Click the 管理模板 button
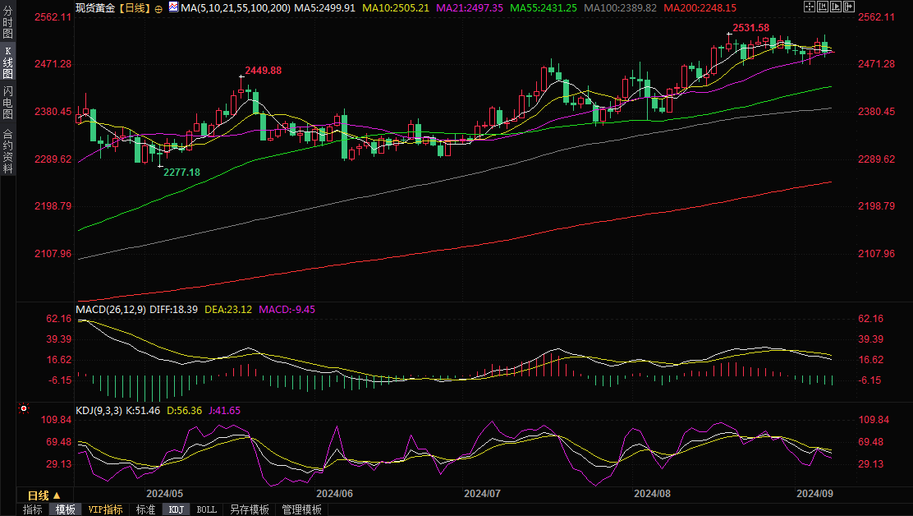Image resolution: width=913 pixels, height=516 pixels. point(301,509)
